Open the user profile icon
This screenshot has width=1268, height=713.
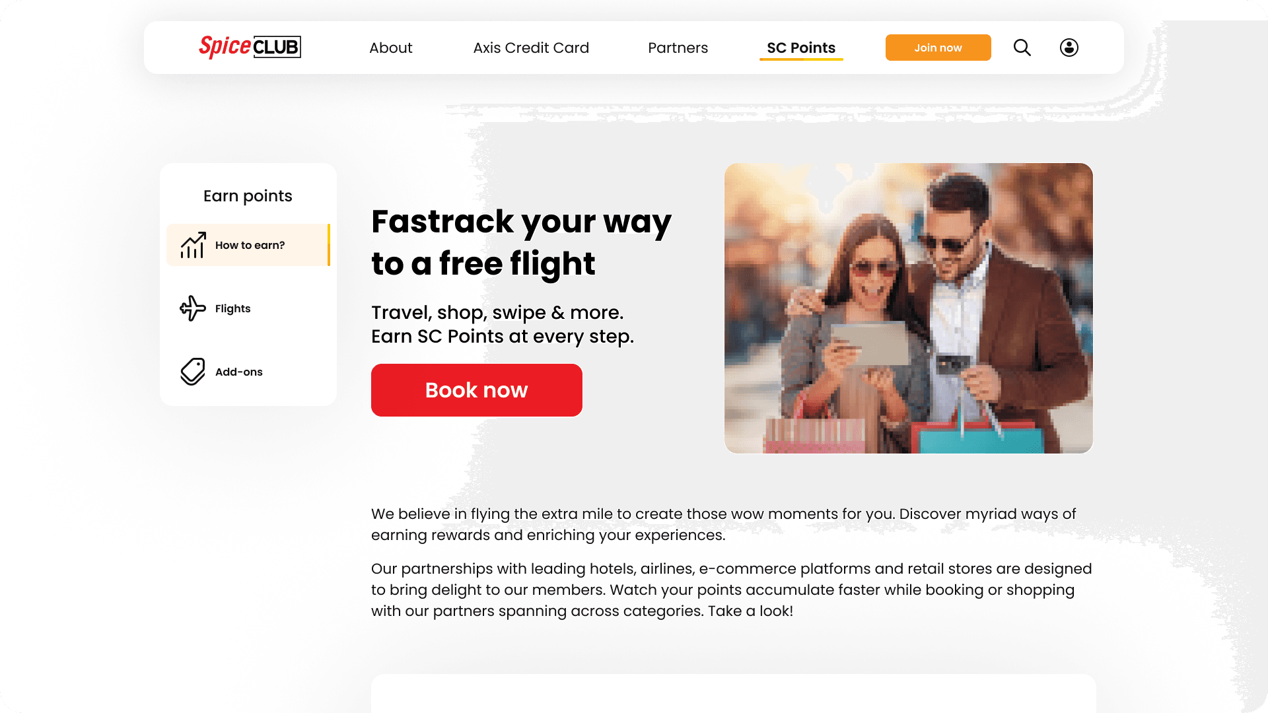pos(1069,48)
